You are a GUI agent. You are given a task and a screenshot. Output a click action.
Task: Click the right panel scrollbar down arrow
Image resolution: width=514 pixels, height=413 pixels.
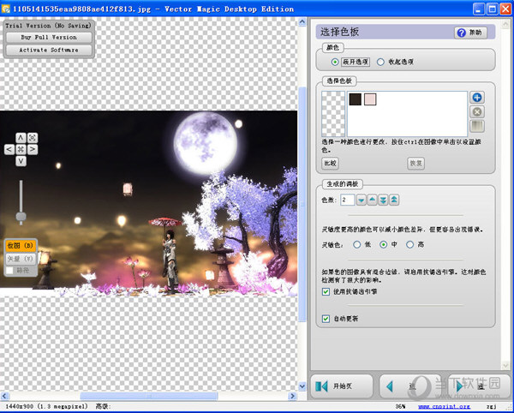point(505,365)
